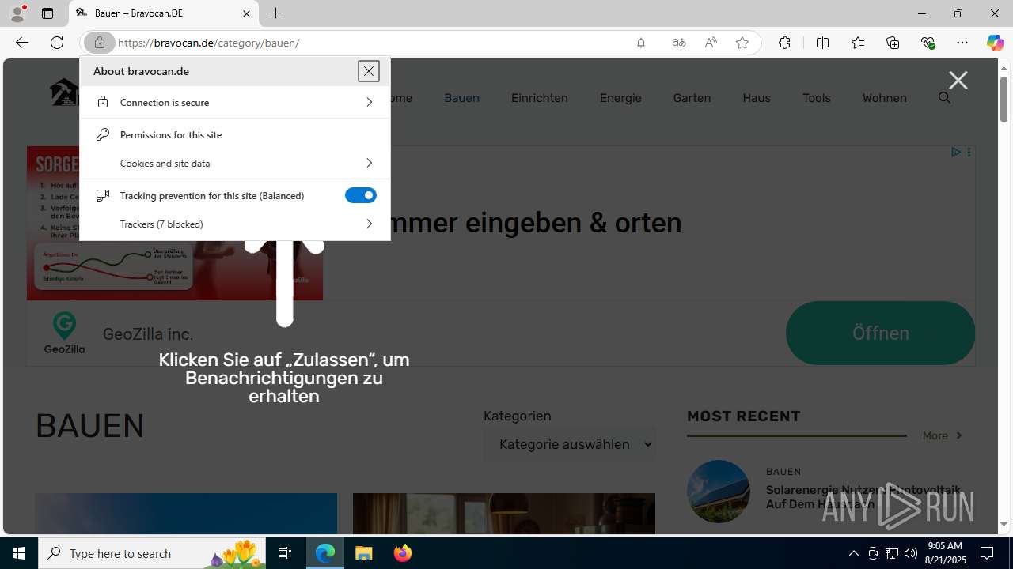Click the Translate page icon
Image resolution: width=1013 pixels, height=569 pixels.
point(679,43)
